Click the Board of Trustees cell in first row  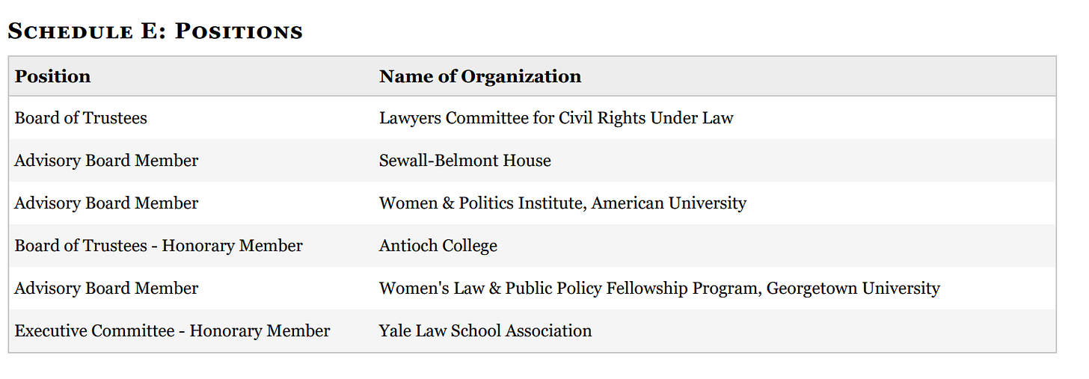click(x=81, y=118)
